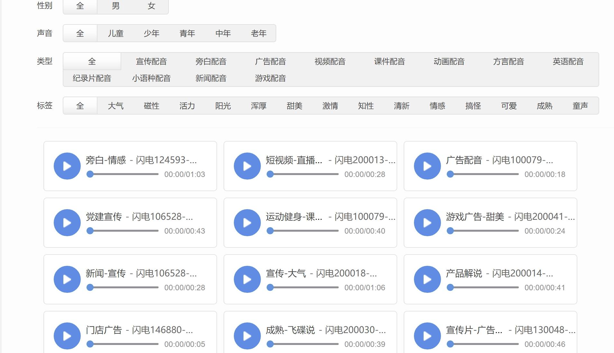Choose 课件配音 type
Screen dimensions: 614x353
(x=389, y=61)
